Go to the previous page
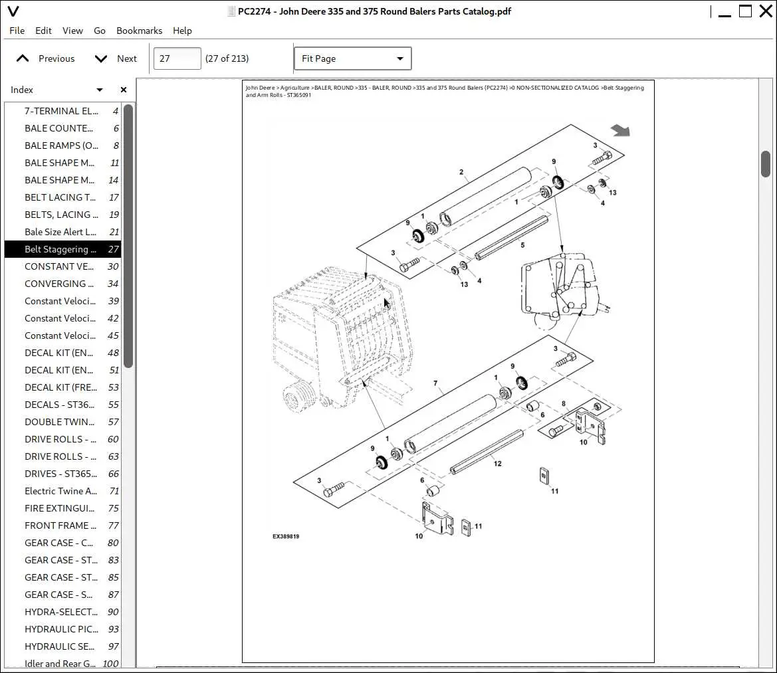777x673 pixels. coord(46,58)
